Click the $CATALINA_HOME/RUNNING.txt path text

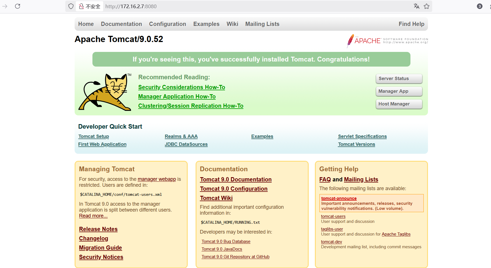[x=230, y=222]
